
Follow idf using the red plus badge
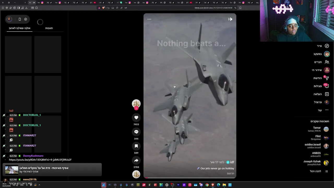point(136,108)
